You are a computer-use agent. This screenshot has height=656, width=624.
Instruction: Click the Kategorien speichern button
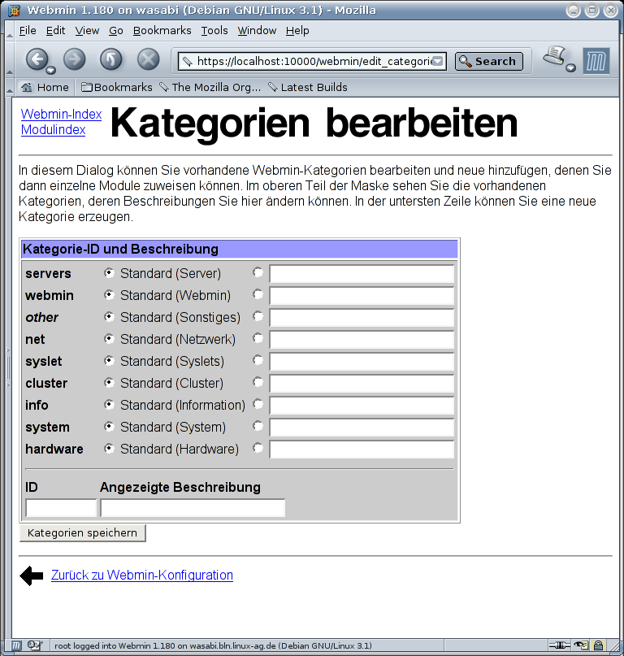pos(82,533)
